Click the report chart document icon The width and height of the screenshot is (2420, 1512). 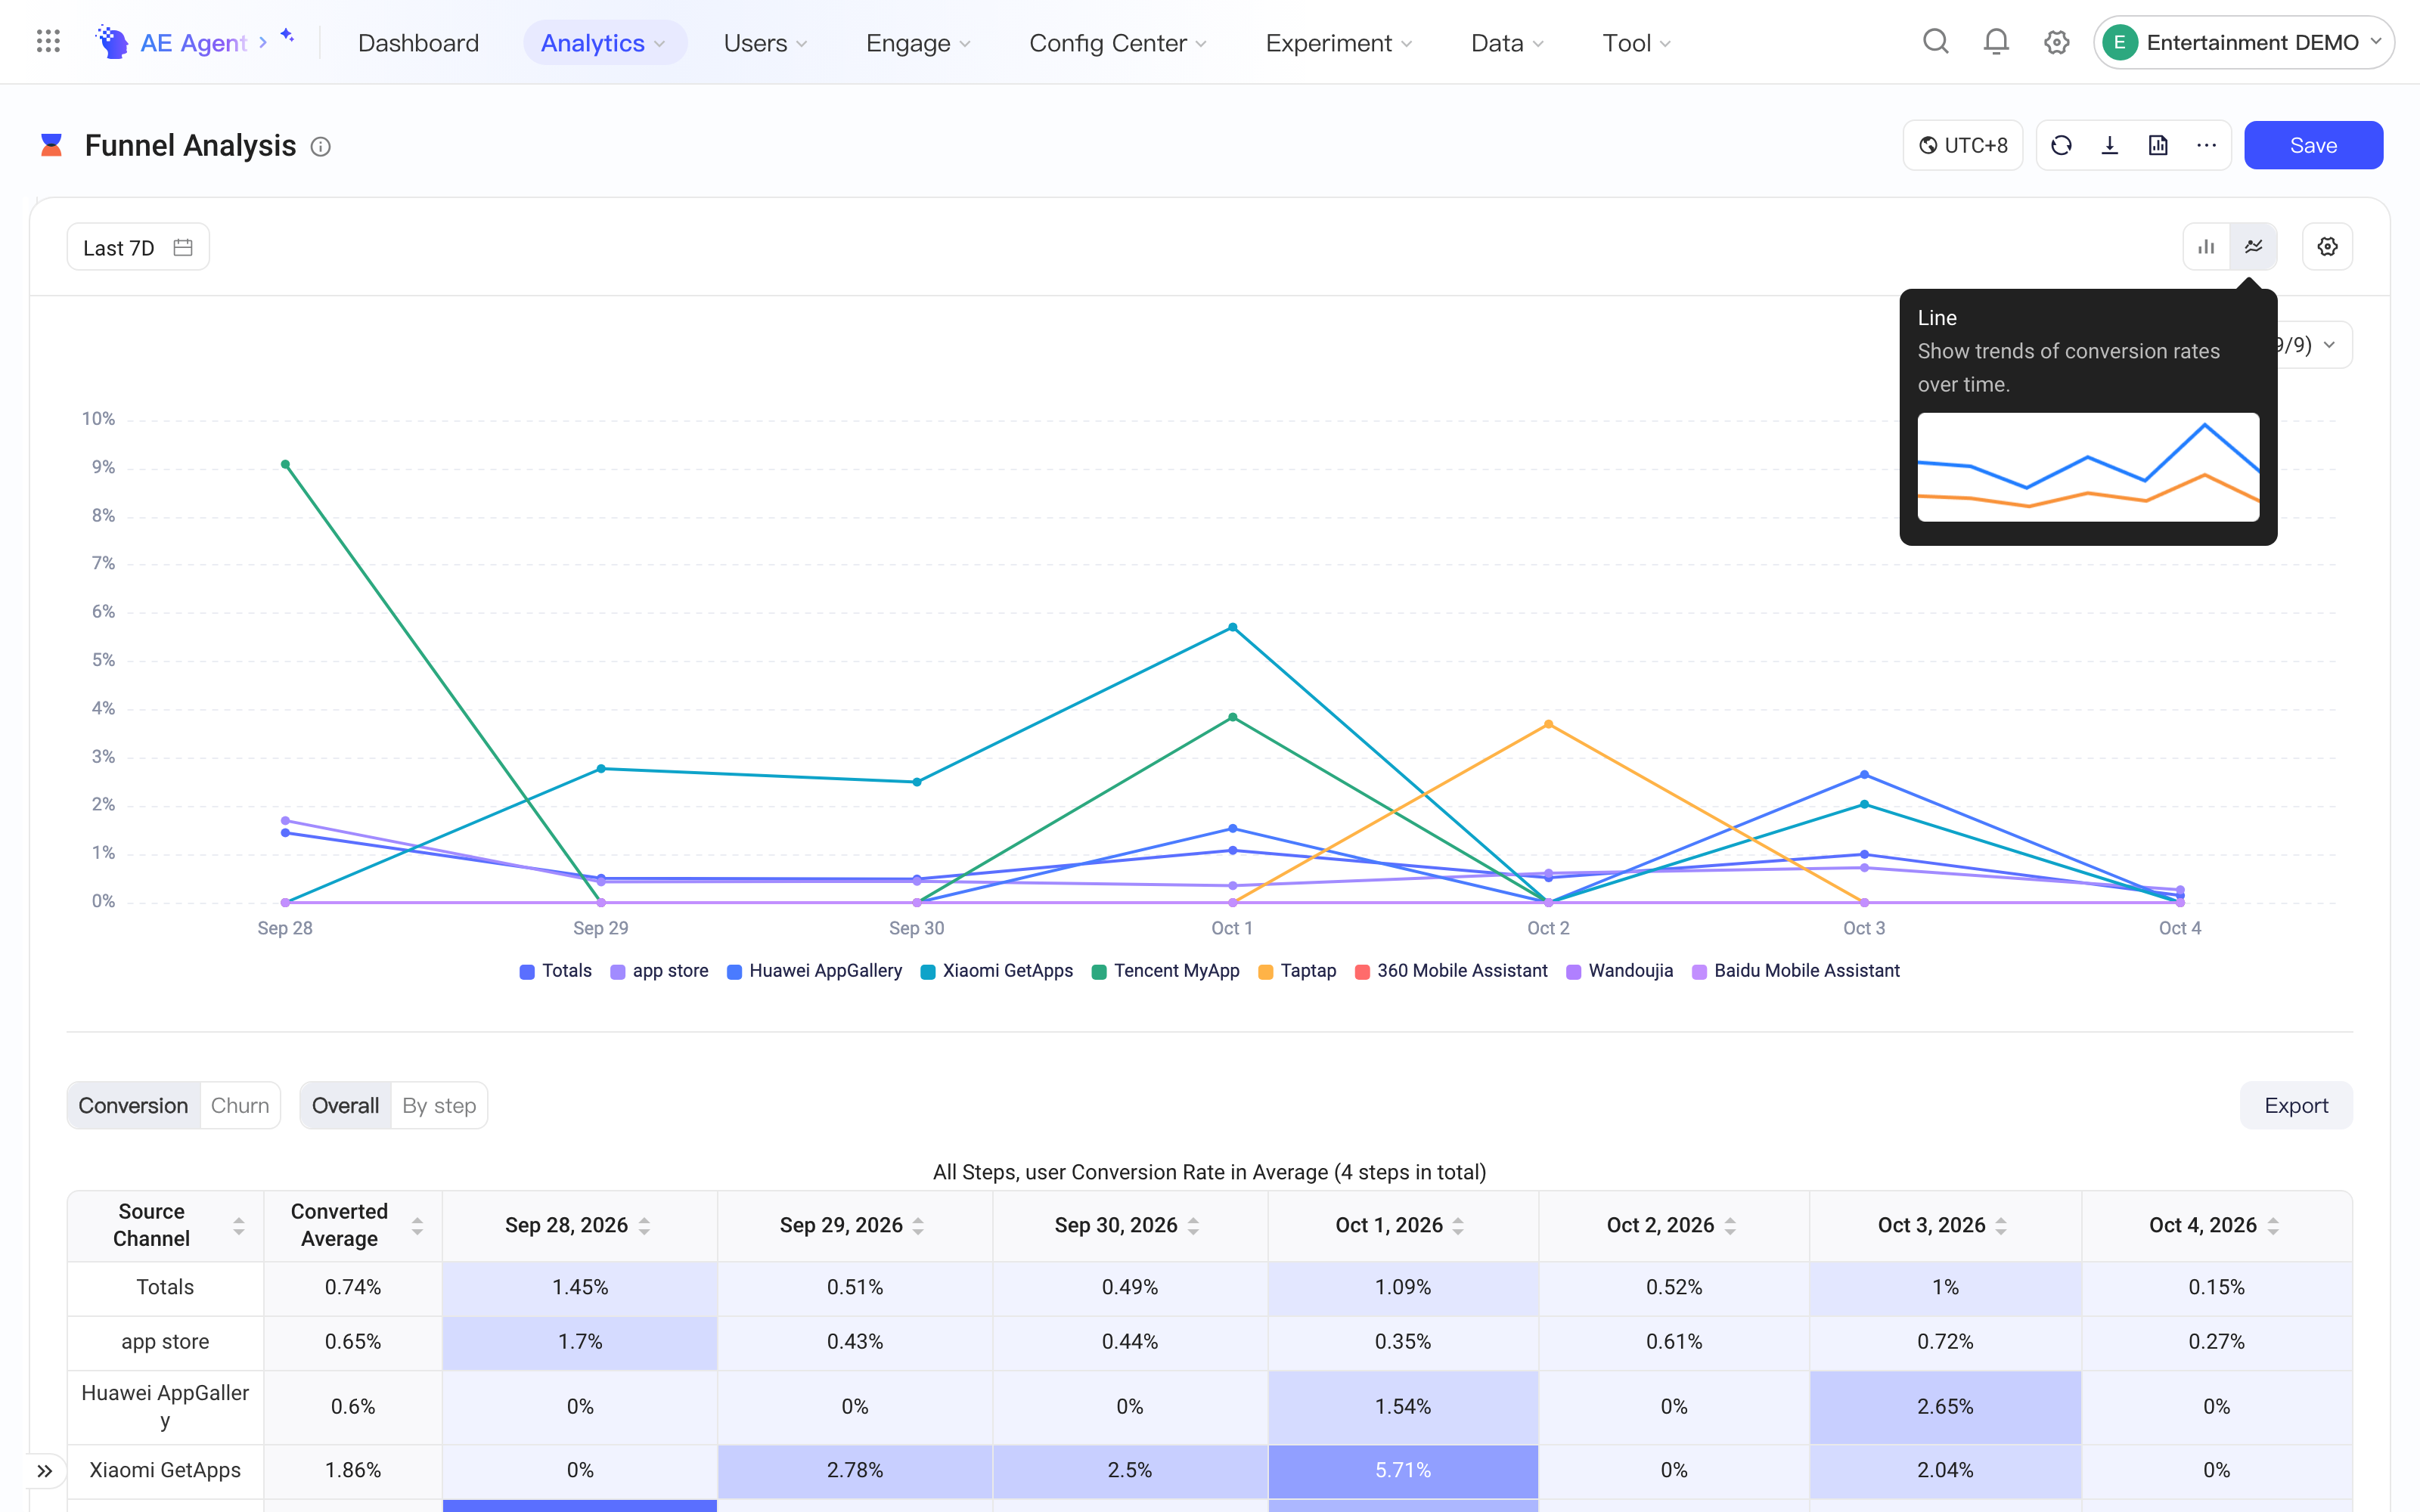point(2158,146)
